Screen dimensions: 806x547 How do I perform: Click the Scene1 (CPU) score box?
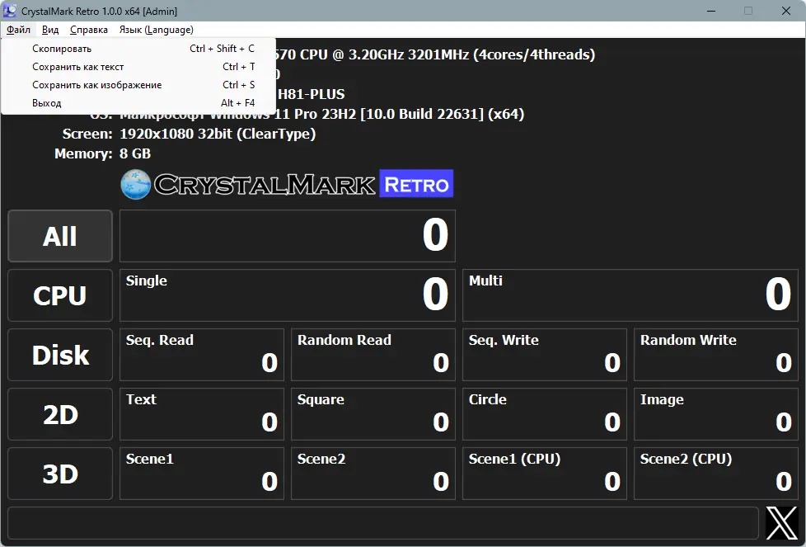pos(545,474)
